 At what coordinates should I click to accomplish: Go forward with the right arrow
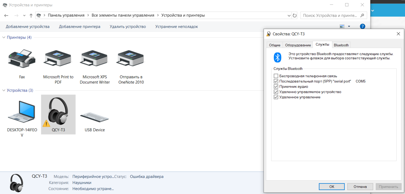[x=16, y=15]
